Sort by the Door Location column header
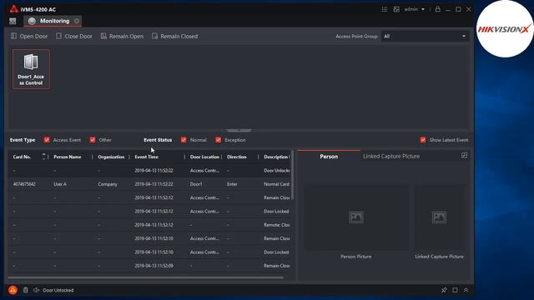Viewport: 534px width, 300px height. (204, 157)
